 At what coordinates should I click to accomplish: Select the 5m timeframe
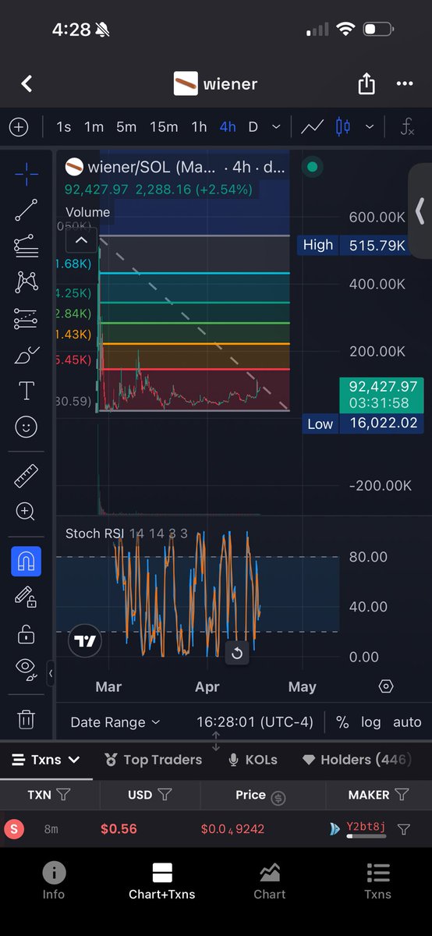pos(126,126)
